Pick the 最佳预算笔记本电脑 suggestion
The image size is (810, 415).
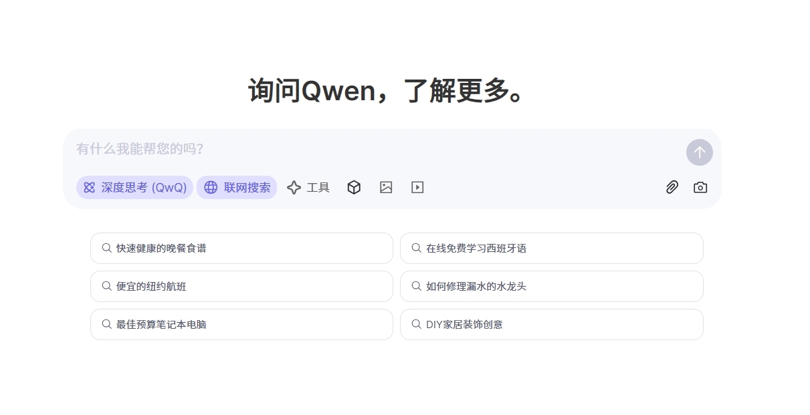pos(241,325)
